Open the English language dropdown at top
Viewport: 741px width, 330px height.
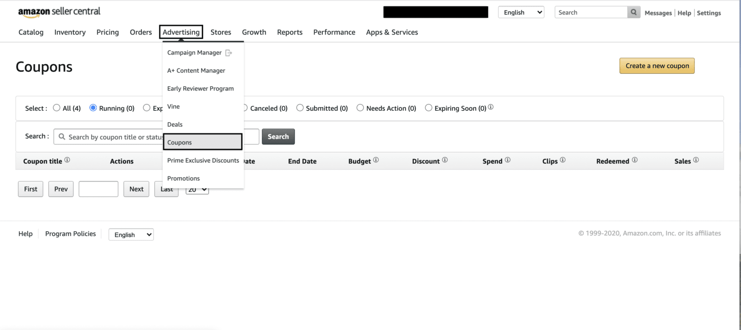coord(521,12)
